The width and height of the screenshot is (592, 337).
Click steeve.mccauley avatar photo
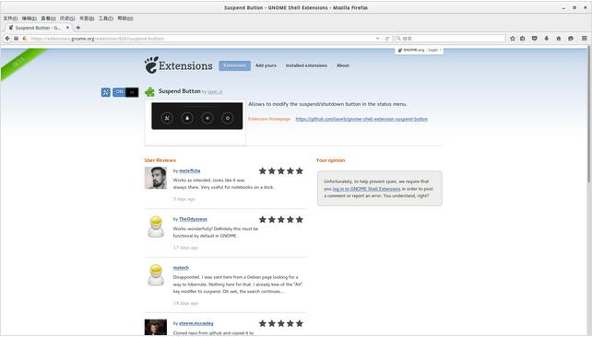tap(156, 327)
